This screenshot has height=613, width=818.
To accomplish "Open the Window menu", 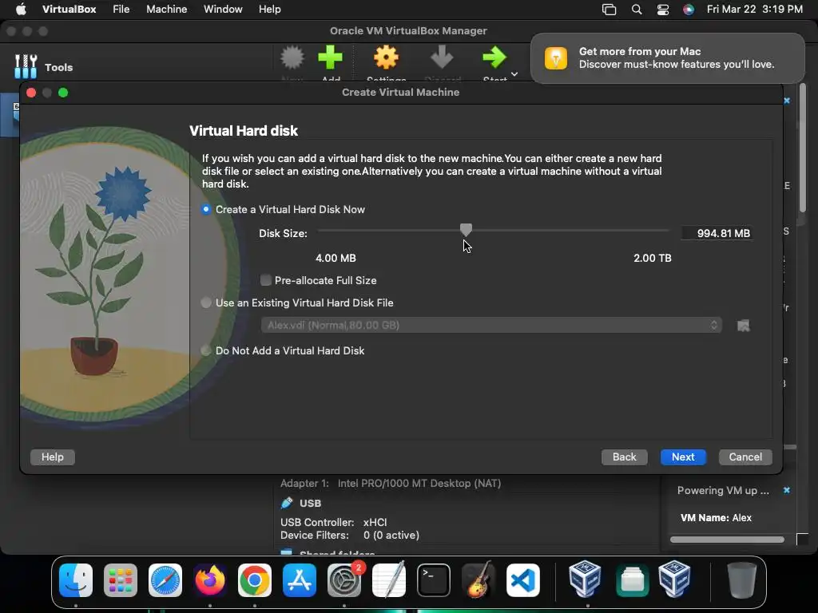I will tap(223, 10).
